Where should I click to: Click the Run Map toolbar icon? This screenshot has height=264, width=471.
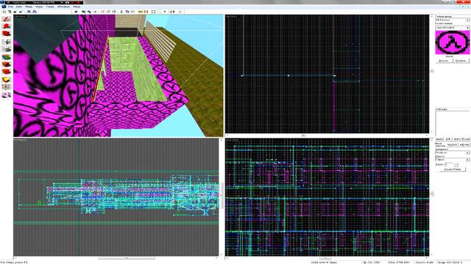[180, 12]
